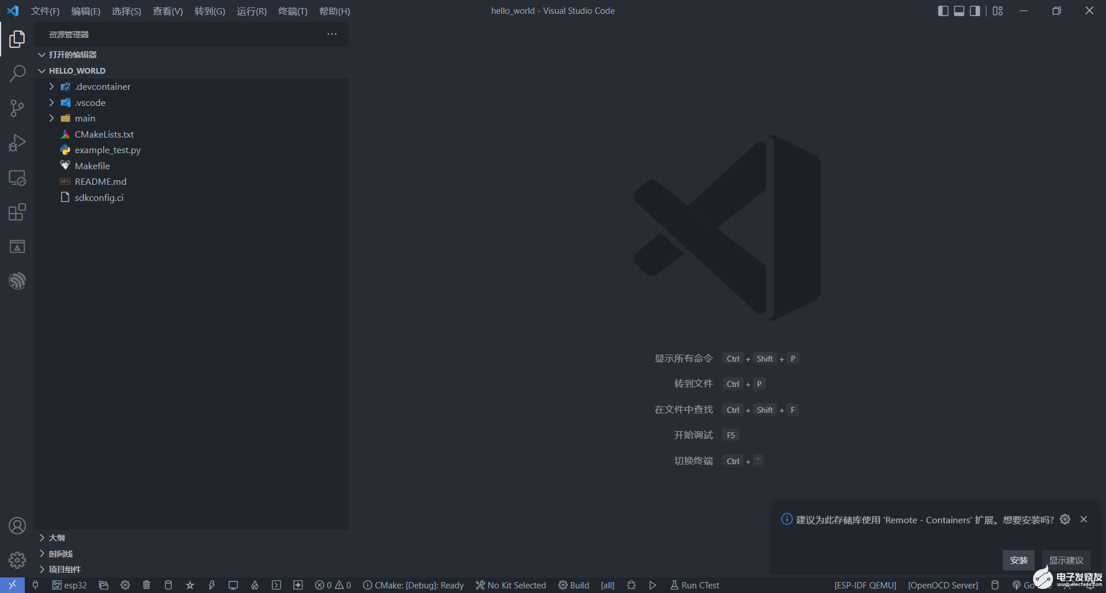Click [ESP-IDF QEMU] status item
This screenshot has width=1106, height=593.
[865, 585]
